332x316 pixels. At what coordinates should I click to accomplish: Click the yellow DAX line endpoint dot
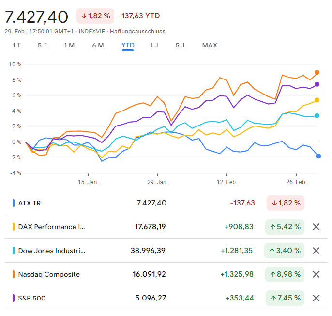tap(317, 100)
